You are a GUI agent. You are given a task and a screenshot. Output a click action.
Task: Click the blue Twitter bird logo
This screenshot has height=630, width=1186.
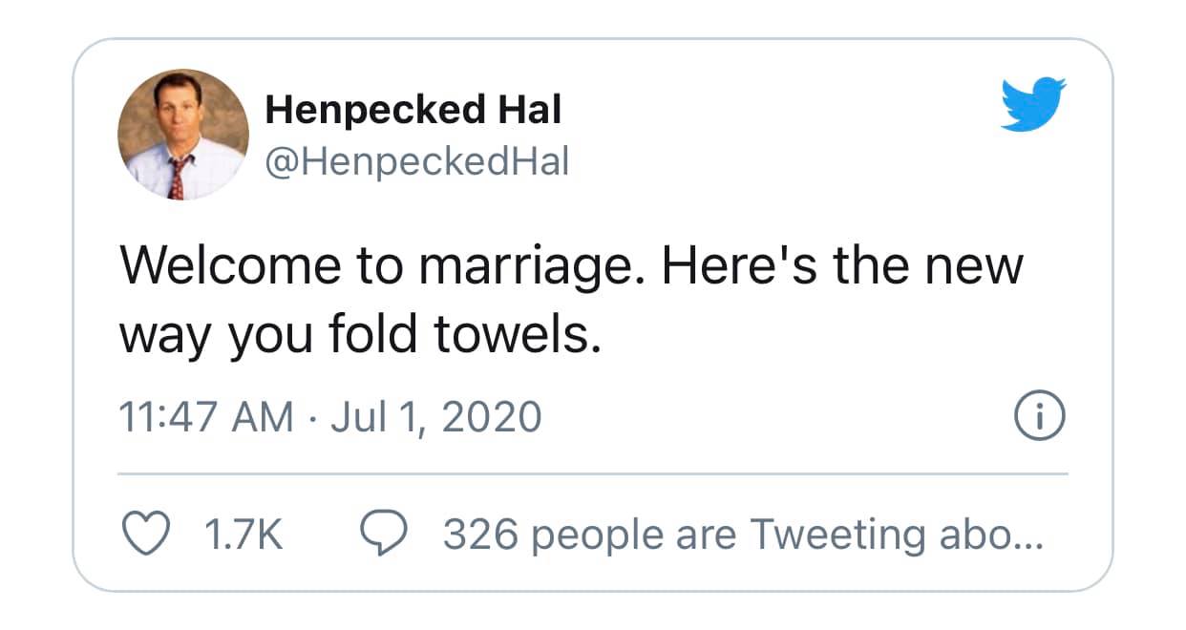point(1033,104)
